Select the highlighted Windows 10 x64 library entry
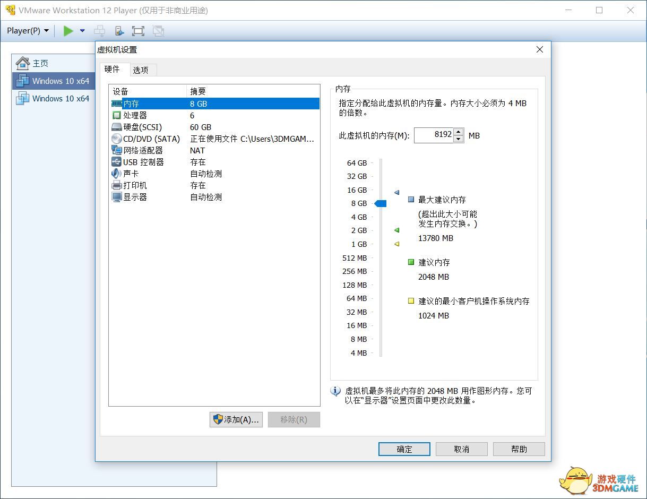Image resolution: width=647 pixels, height=499 pixels. point(54,81)
